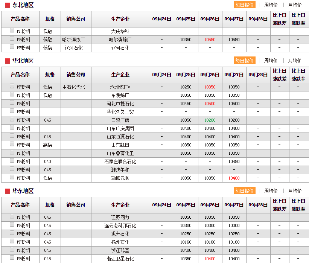
Task: Switch to 月均价 in 华东地区 section
Action: (295, 191)
